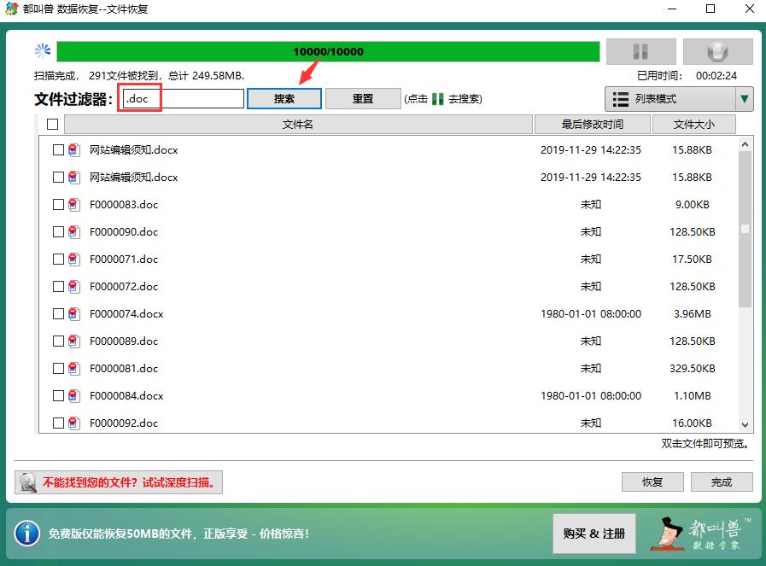Check the F0000081.doc checkbox
This screenshot has width=766, height=566.
[58, 369]
